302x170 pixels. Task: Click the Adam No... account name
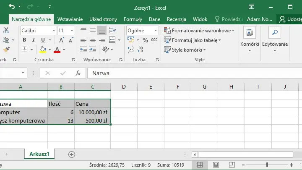click(260, 19)
